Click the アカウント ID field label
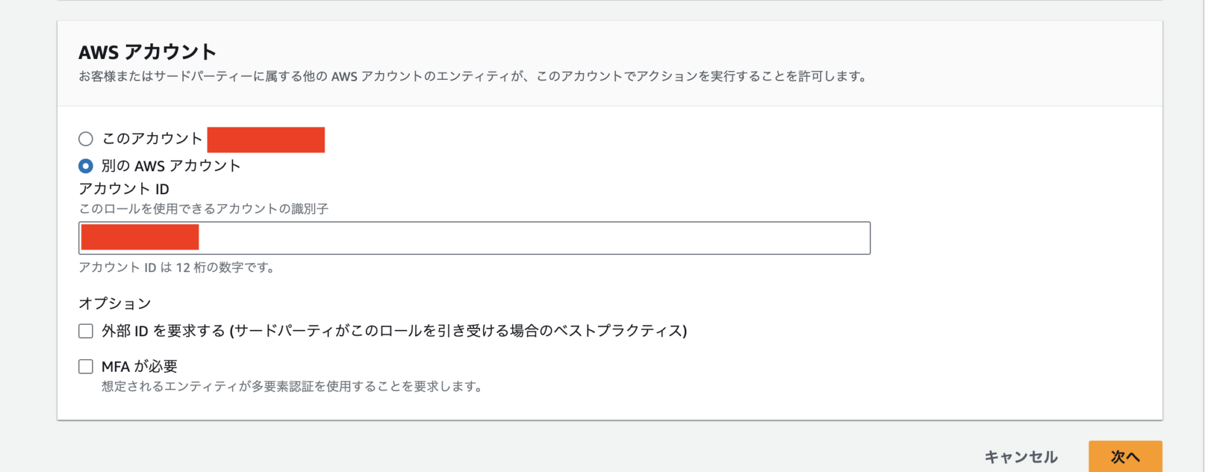 (x=124, y=189)
